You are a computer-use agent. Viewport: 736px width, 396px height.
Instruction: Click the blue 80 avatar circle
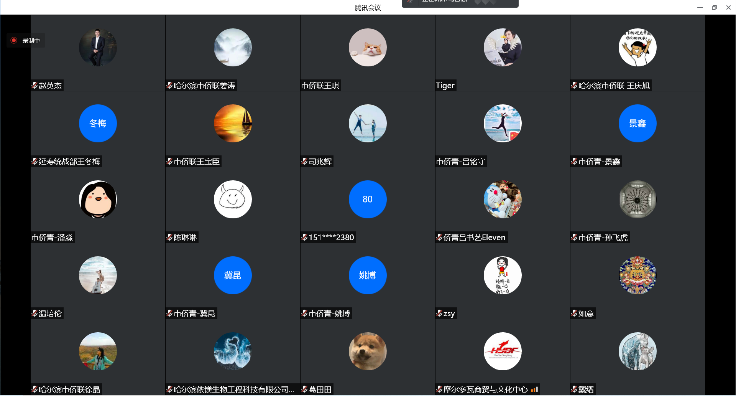pyautogui.click(x=368, y=199)
